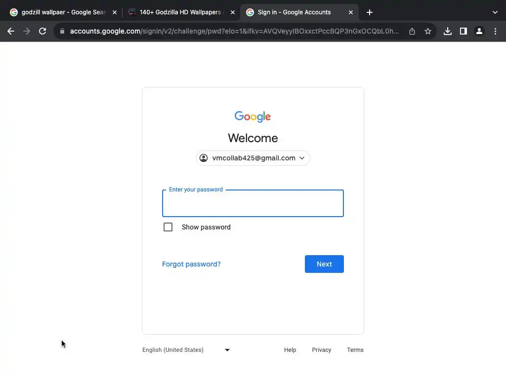Click the Next button
This screenshot has height=379, width=506.
pos(324,264)
